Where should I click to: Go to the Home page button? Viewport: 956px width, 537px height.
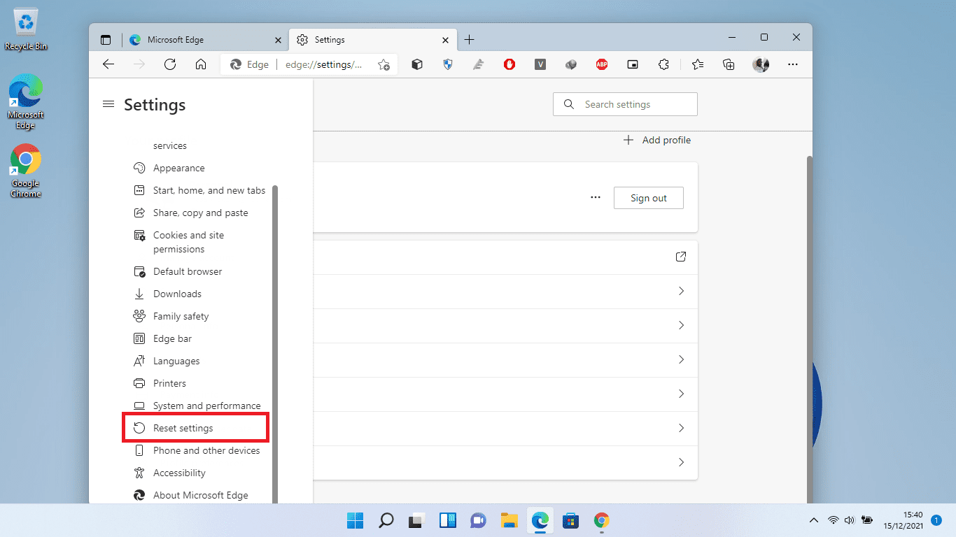tap(201, 64)
